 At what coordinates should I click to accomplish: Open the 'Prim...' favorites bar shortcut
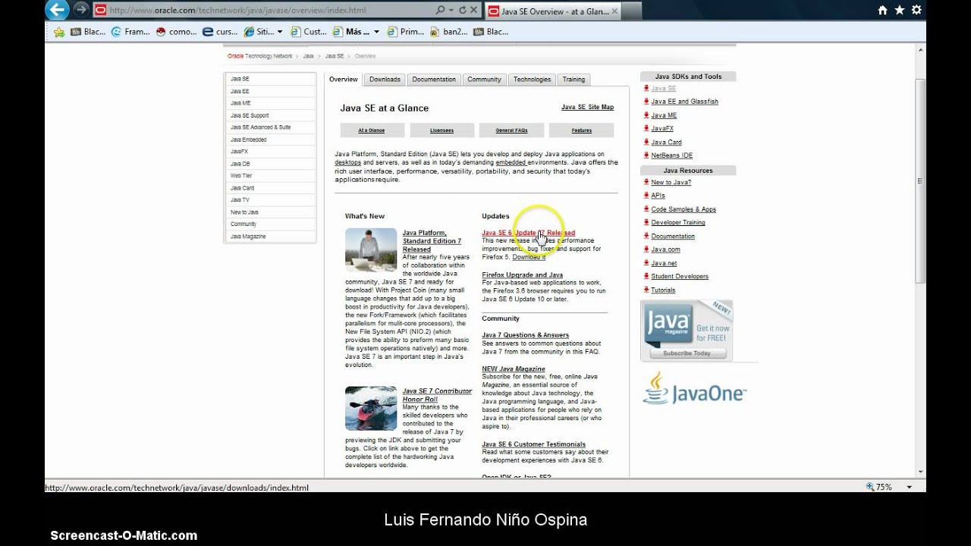[x=406, y=32]
